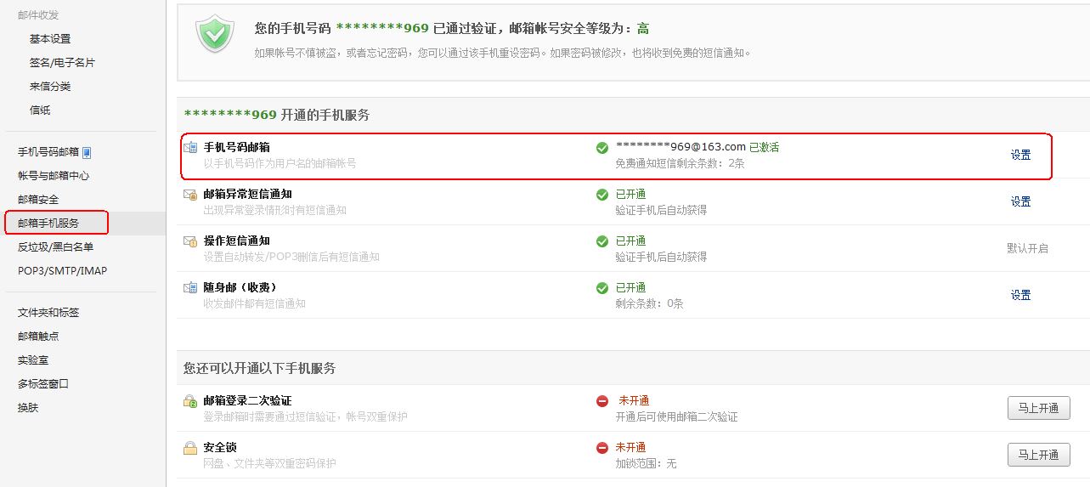
Task: Click the 手机号码邮箱 service row icon
Action: point(190,148)
